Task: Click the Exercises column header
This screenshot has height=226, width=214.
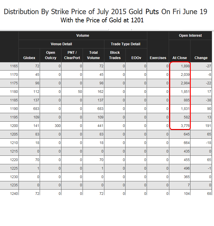Action: point(158,58)
